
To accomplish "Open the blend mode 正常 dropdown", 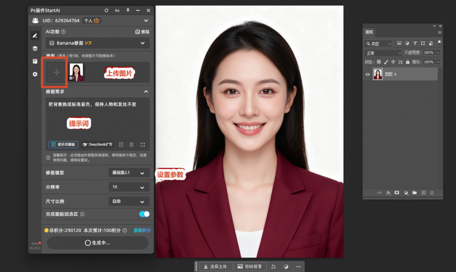I will tap(383, 53).
